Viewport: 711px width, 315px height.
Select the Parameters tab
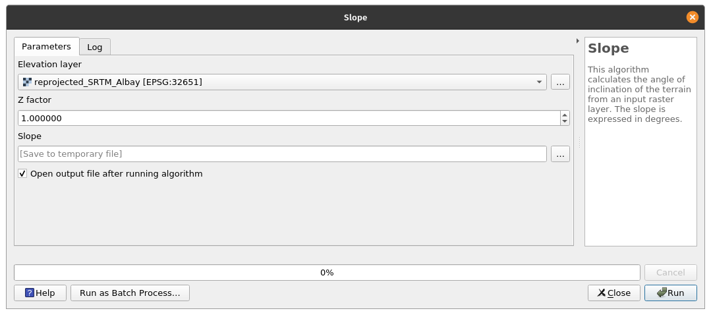tap(46, 46)
